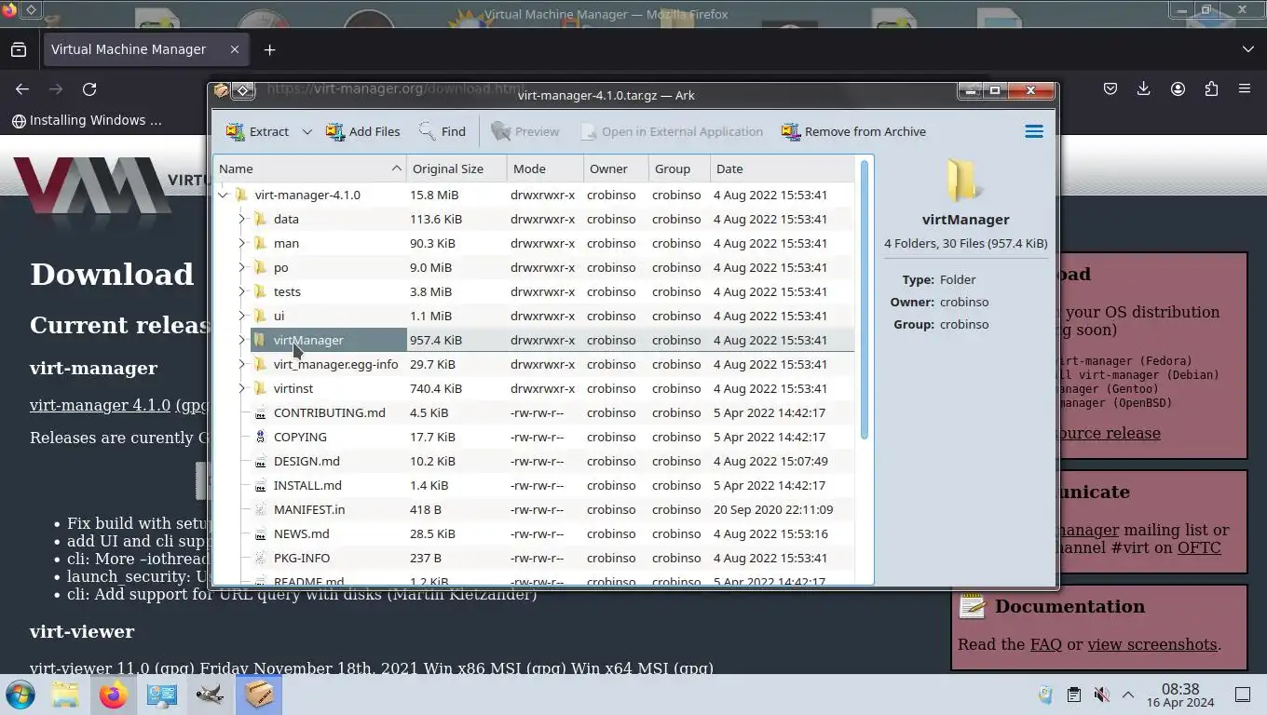The height and width of the screenshot is (715, 1267).
Task: Expand the virtManager folder
Action: [x=241, y=340]
